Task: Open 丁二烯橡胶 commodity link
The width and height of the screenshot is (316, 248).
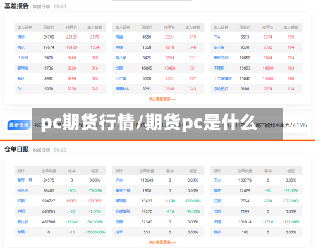Action: (x=222, y=78)
